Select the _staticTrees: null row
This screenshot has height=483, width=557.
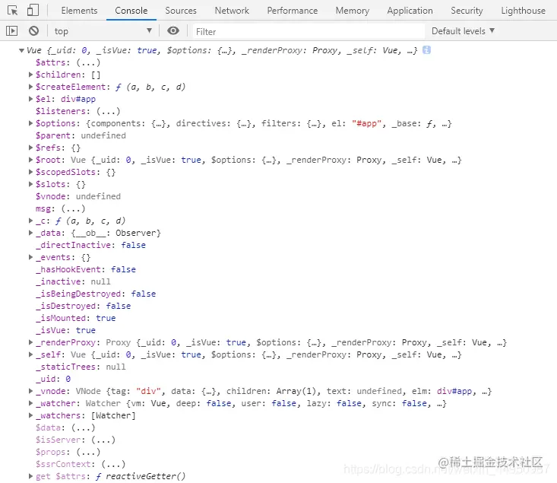(x=81, y=367)
